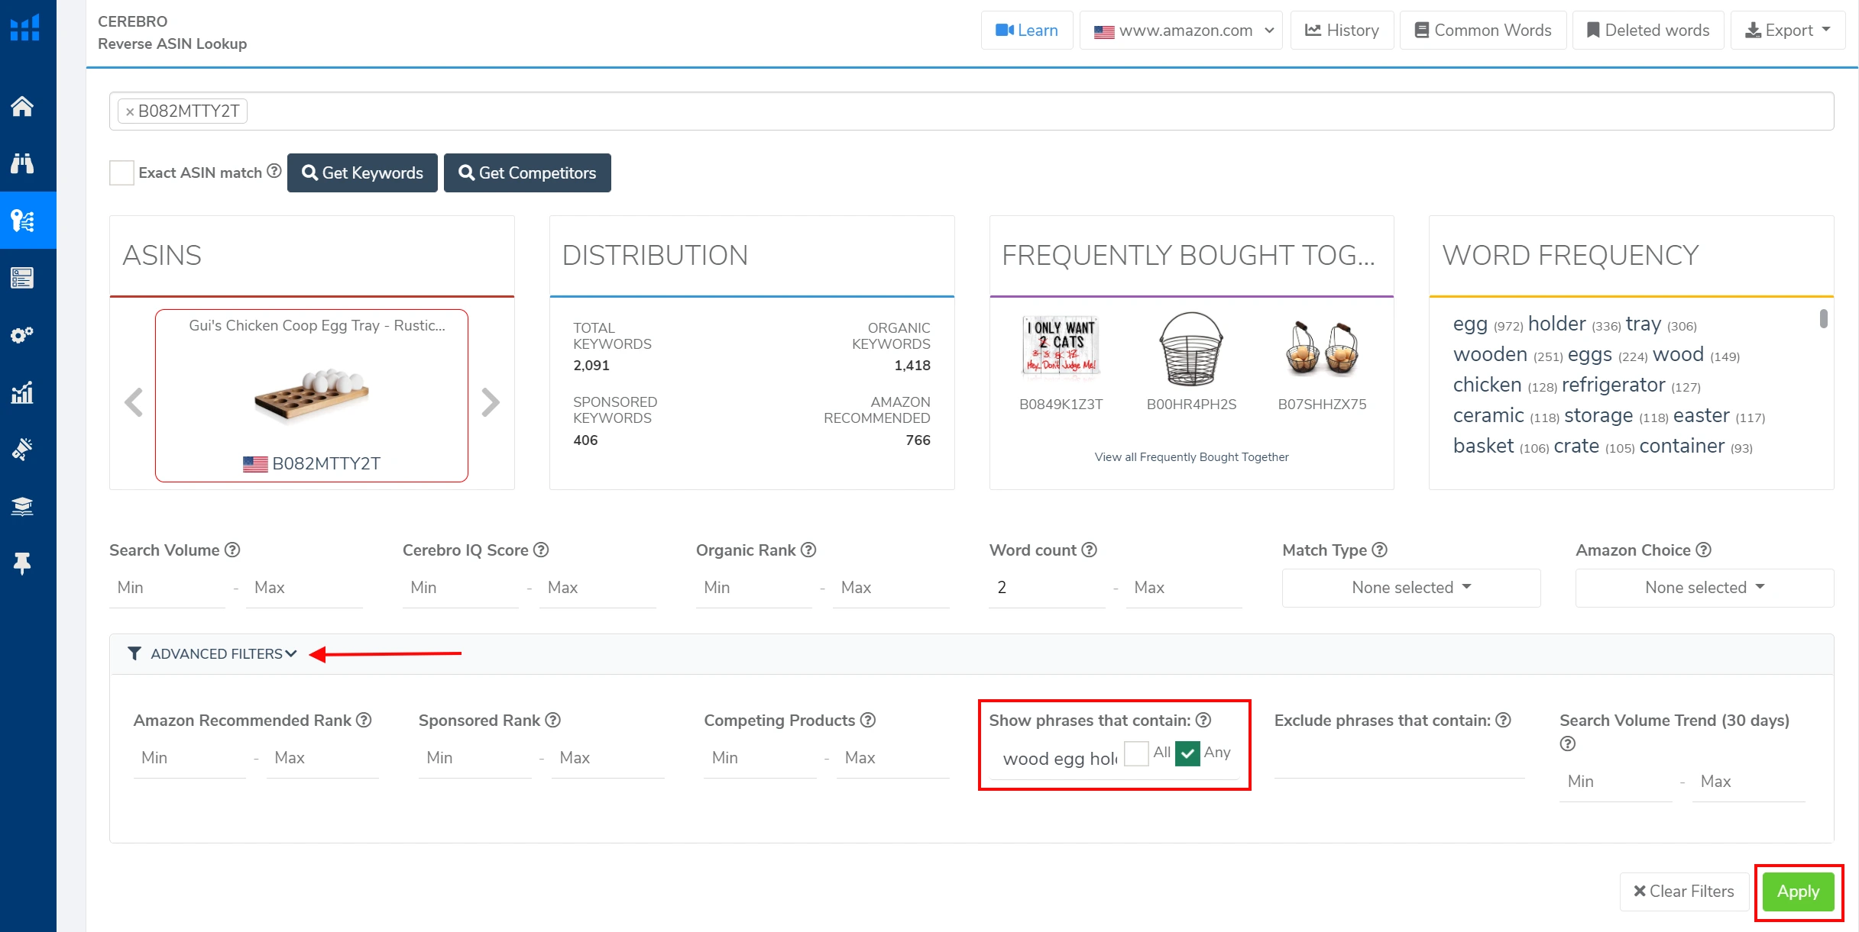The image size is (1859, 932).
Task: Open the megaphone advertising sidebar icon
Action: pyautogui.click(x=22, y=449)
